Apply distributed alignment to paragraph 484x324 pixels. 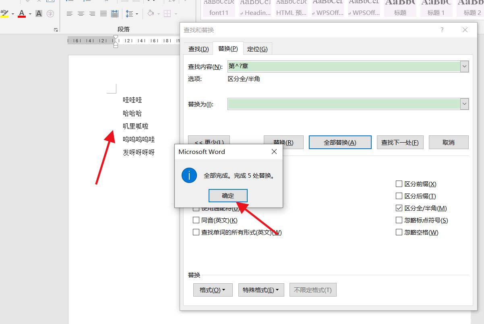pyautogui.click(x=115, y=14)
